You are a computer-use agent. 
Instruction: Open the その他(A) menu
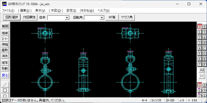87,10
